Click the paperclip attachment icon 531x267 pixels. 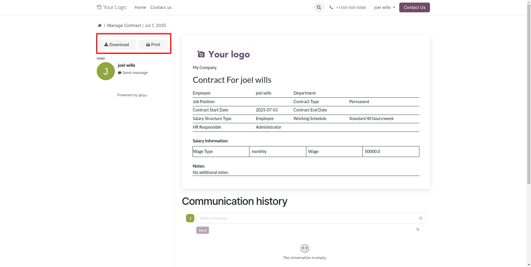[x=418, y=229]
